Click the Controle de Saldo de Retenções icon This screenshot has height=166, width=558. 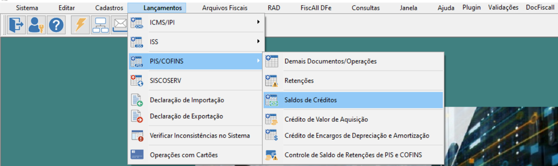[x=271, y=155]
